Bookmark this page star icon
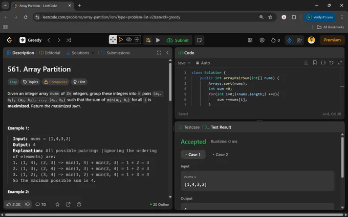348x217 pixels. pyautogui.click(x=270, y=17)
